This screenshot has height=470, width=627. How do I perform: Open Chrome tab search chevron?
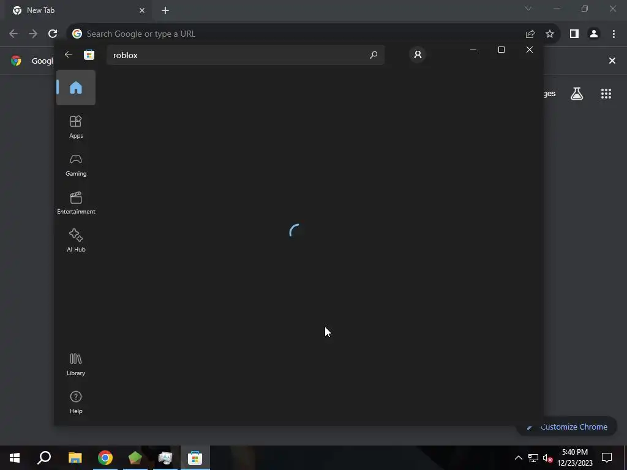[528, 9]
